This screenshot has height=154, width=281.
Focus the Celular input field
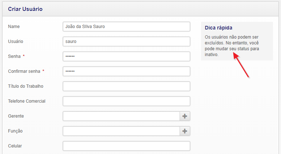coord(126,146)
